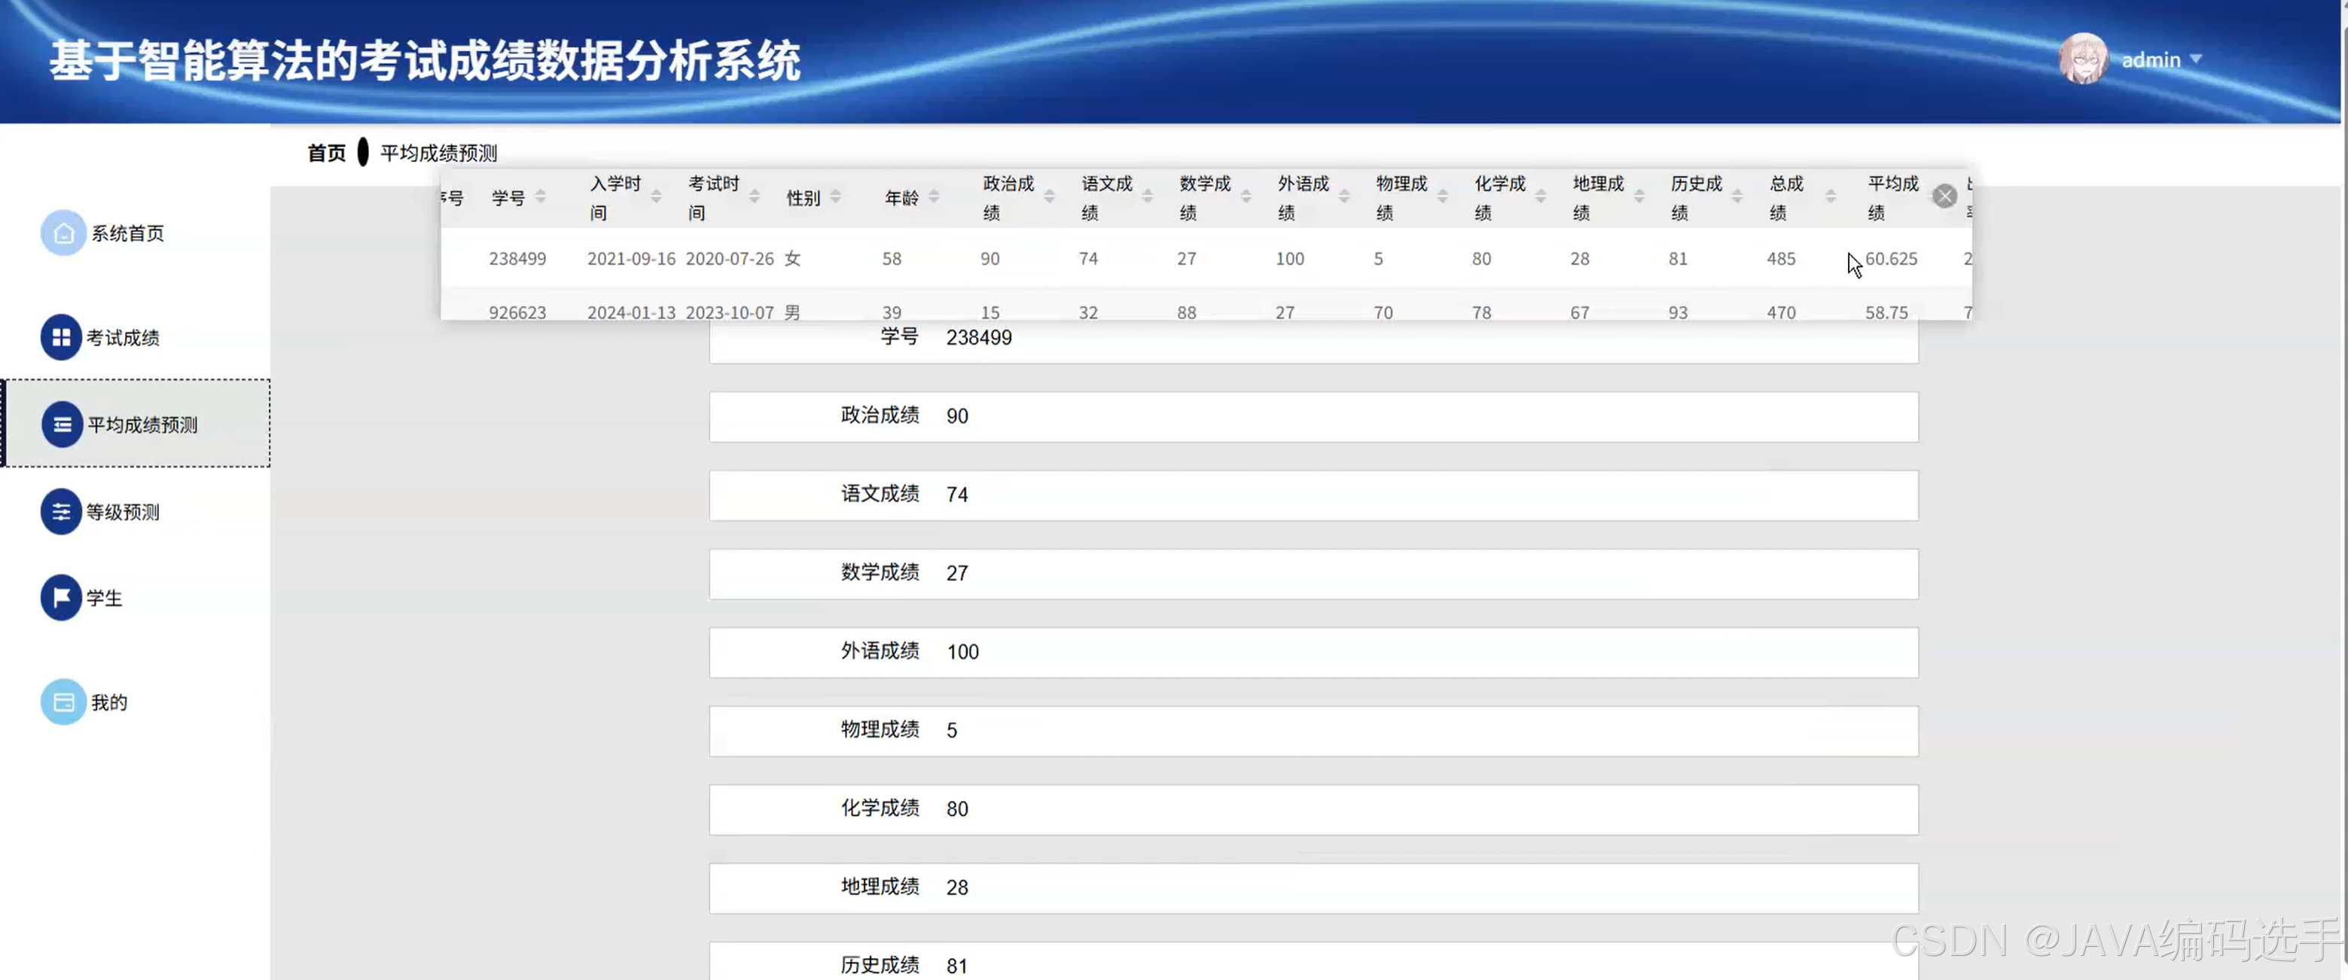Open 我的 menu item

109,702
